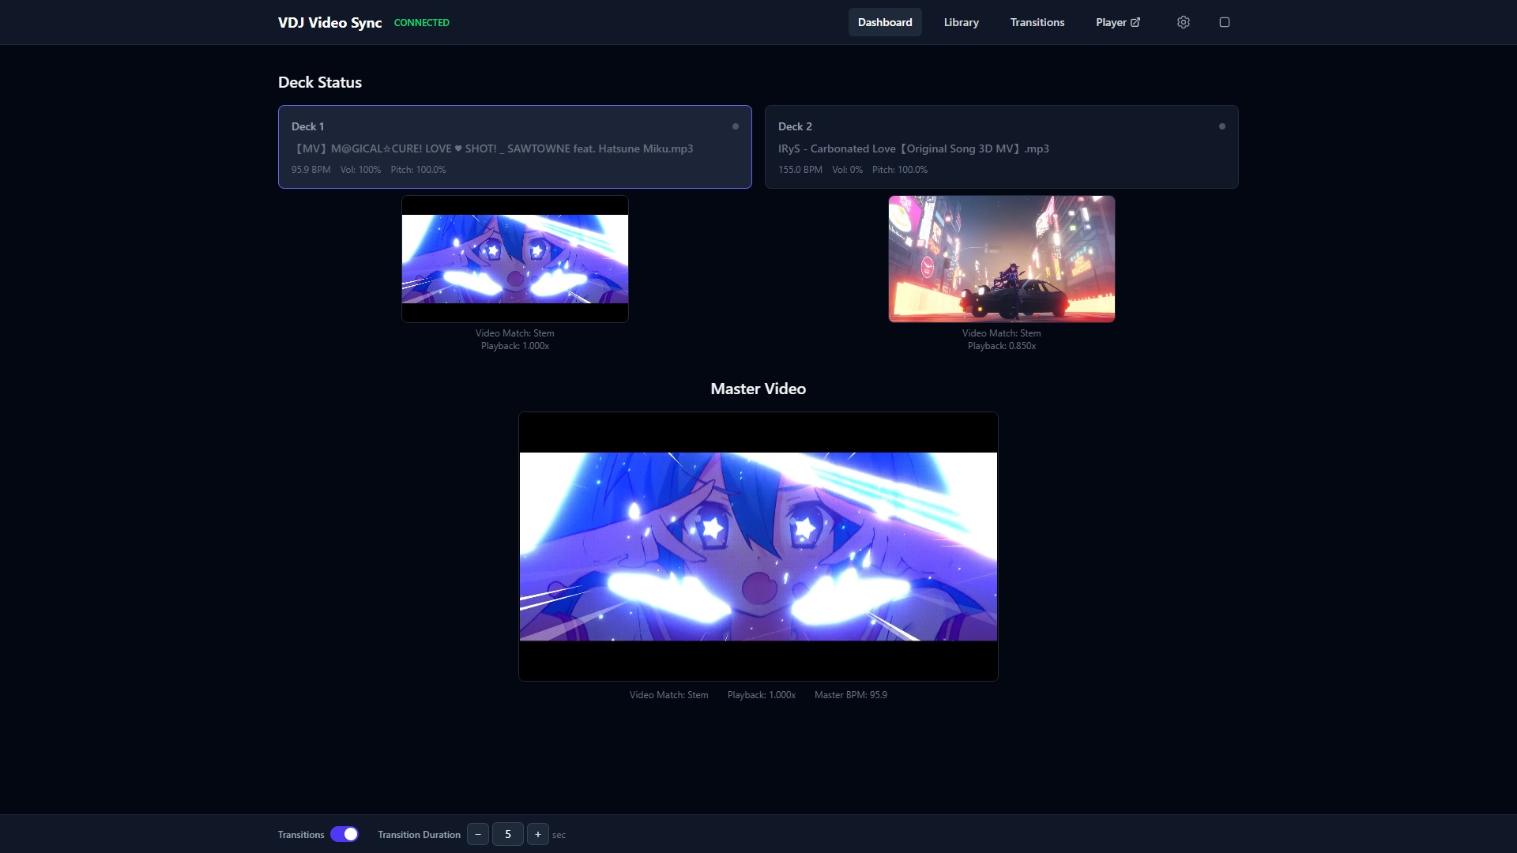Click the Master BPM readout
The width and height of the screenshot is (1517, 853).
coord(851,695)
